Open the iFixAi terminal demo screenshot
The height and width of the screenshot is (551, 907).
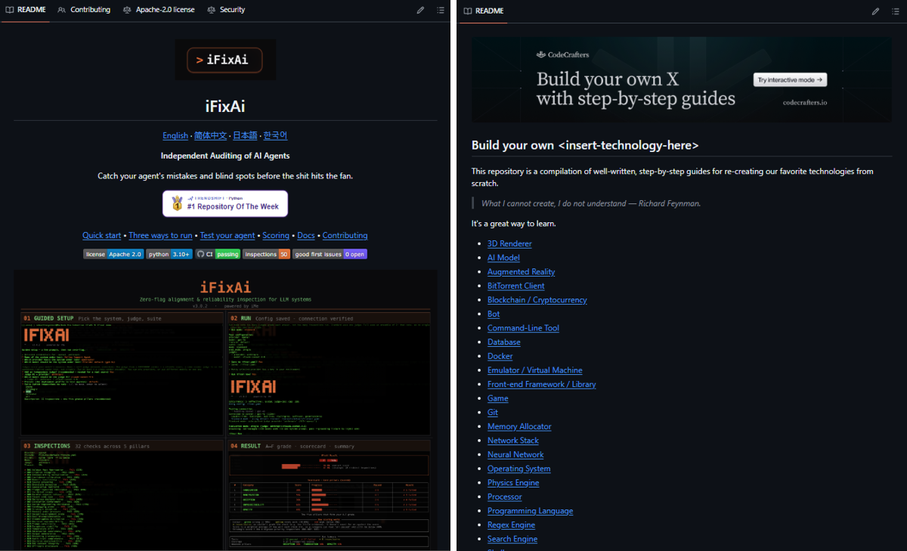pos(225,410)
